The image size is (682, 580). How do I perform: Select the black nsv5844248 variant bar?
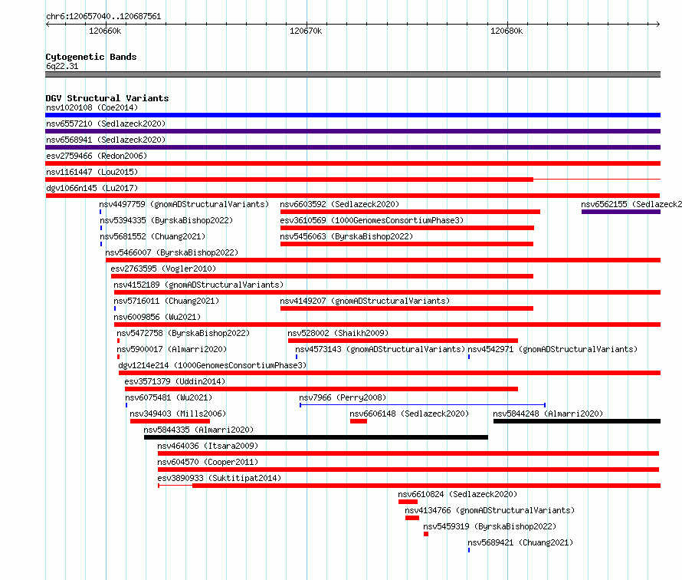[x=577, y=421]
